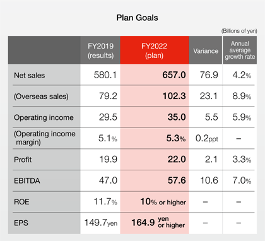Click the Operating income row label

(x=44, y=117)
